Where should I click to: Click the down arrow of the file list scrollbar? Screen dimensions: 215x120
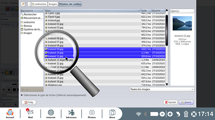tap(167, 84)
